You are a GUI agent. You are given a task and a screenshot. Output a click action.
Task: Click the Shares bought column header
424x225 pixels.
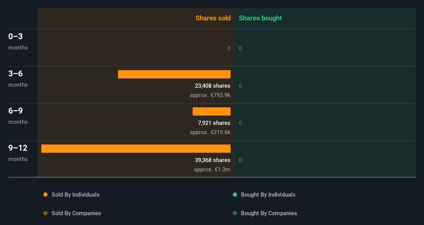[260, 18]
